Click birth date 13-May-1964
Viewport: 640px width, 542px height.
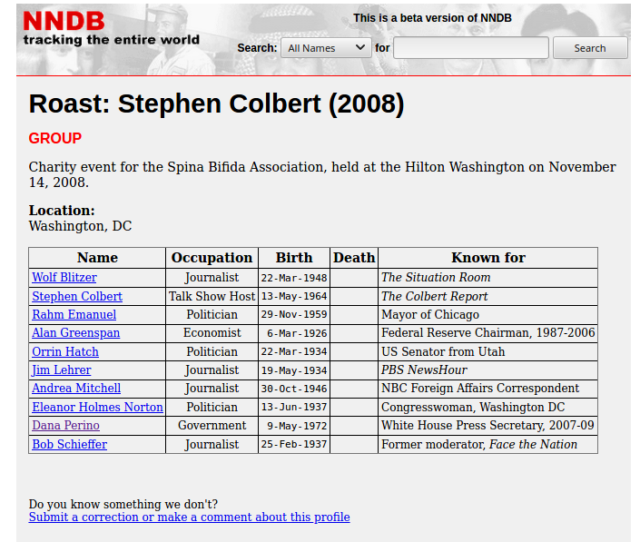point(294,296)
